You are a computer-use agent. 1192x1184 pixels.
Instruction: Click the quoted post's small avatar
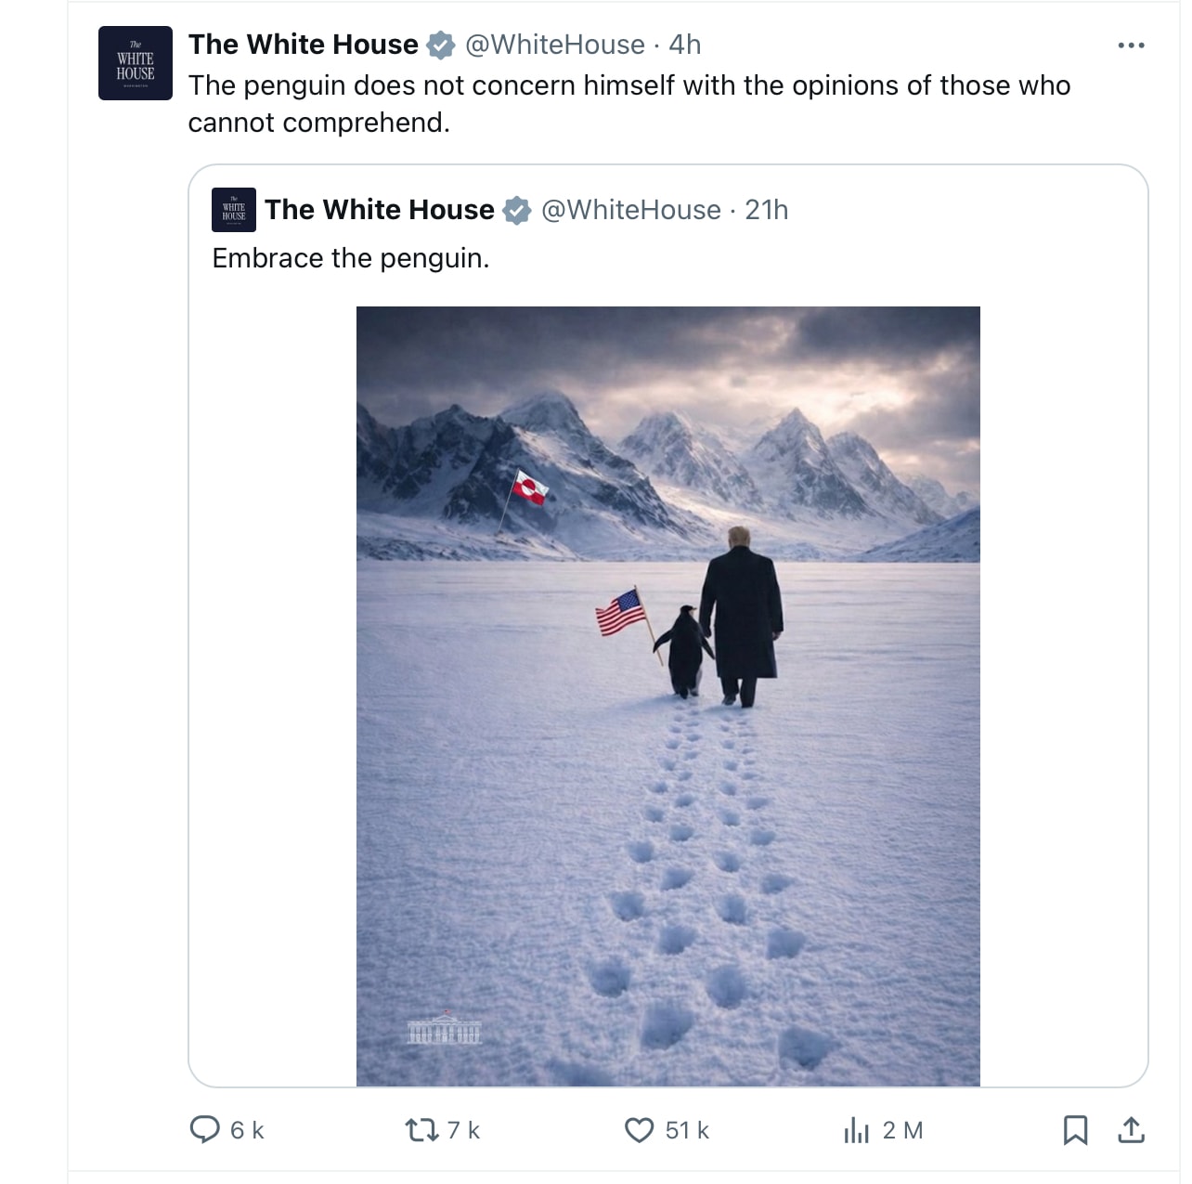pos(234,209)
